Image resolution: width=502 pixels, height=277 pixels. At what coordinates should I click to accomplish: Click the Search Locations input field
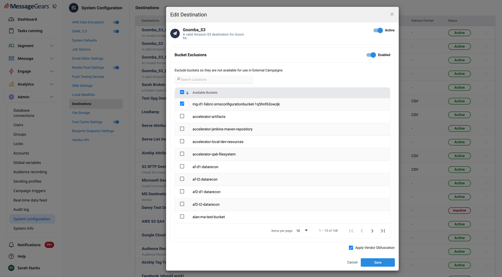[x=214, y=79]
